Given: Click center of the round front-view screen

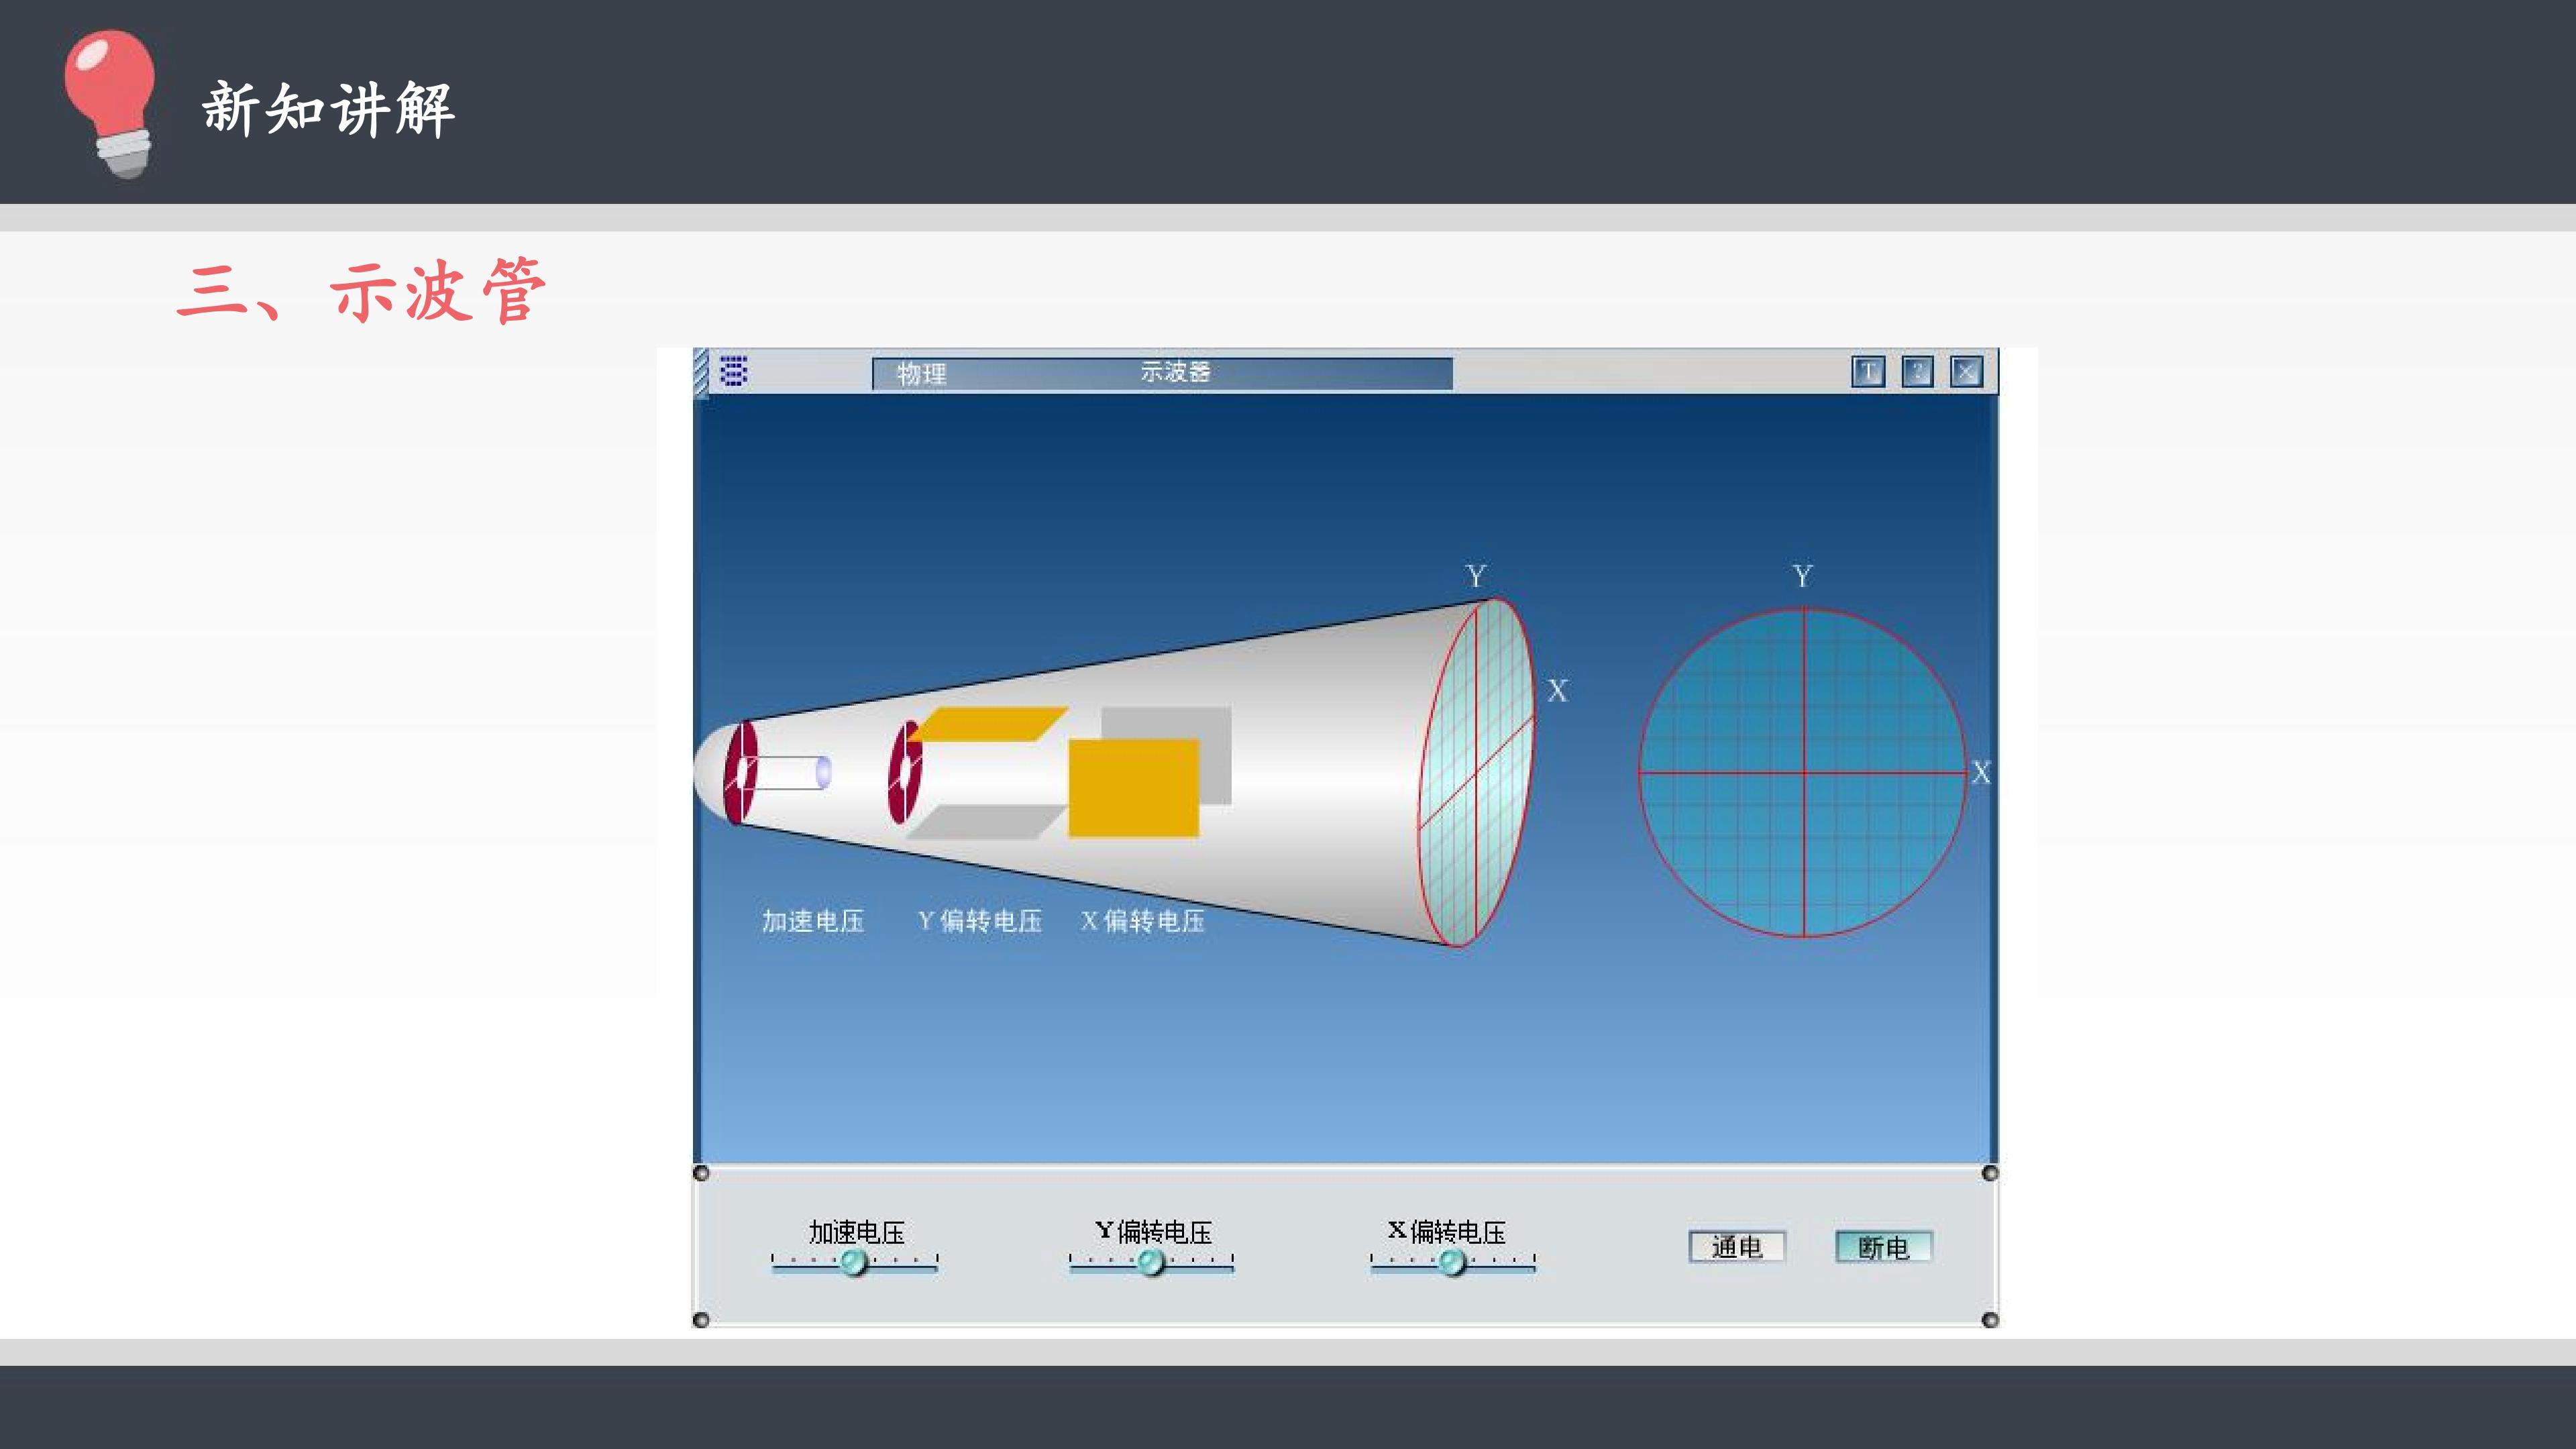Looking at the screenshot, I should coord(1803,772).
